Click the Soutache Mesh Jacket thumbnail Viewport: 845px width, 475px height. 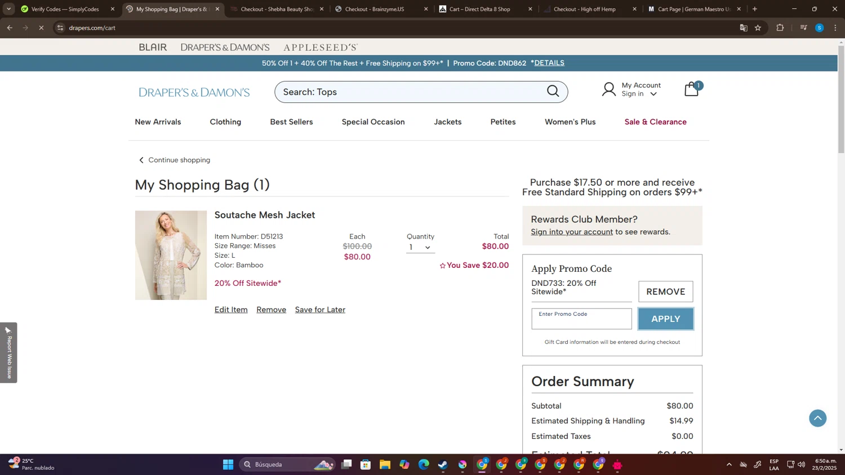click(171, 255)
